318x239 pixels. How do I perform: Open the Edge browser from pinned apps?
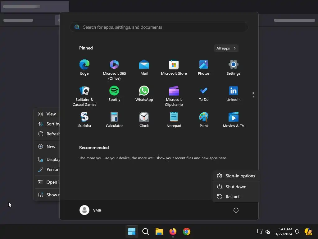click(84, 68)
